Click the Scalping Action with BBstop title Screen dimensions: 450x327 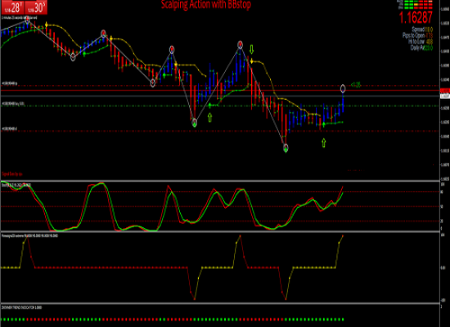(206, 5)
